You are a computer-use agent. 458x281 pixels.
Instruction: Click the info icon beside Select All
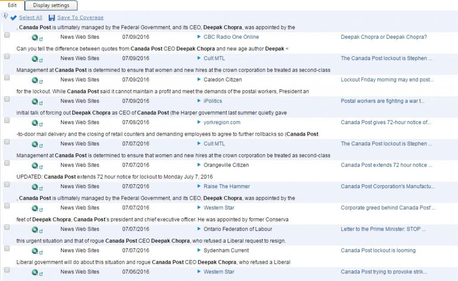[x=5, y=16]
